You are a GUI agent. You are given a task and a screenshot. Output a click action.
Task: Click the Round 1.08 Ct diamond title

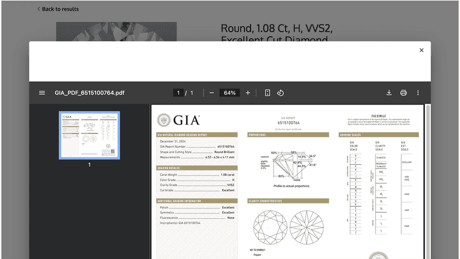277,32
